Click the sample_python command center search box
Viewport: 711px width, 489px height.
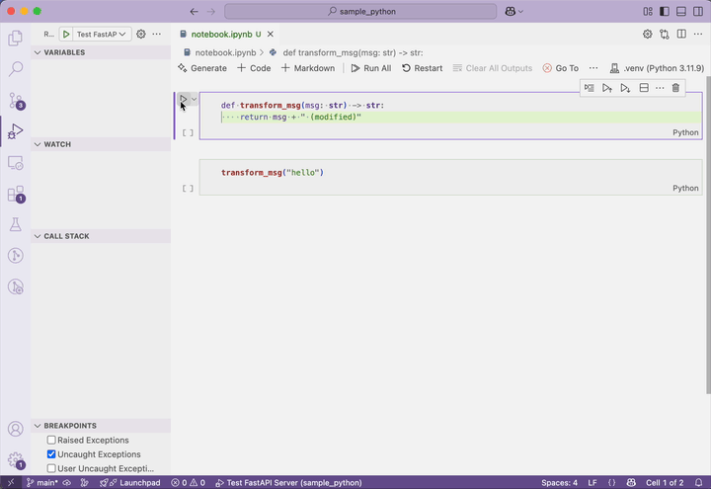[360, 11]
